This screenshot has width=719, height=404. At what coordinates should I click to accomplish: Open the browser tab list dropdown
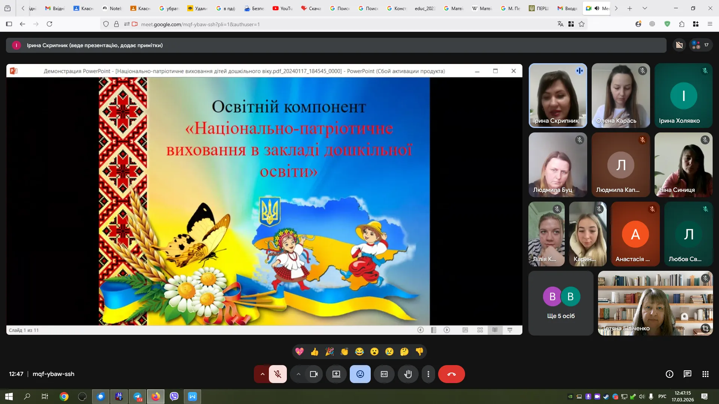click(644, 8)
